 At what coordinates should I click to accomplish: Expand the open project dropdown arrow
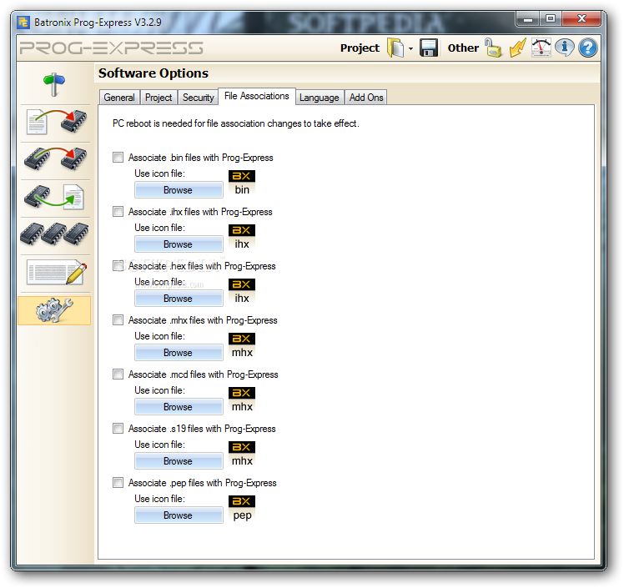pos(410,48)
